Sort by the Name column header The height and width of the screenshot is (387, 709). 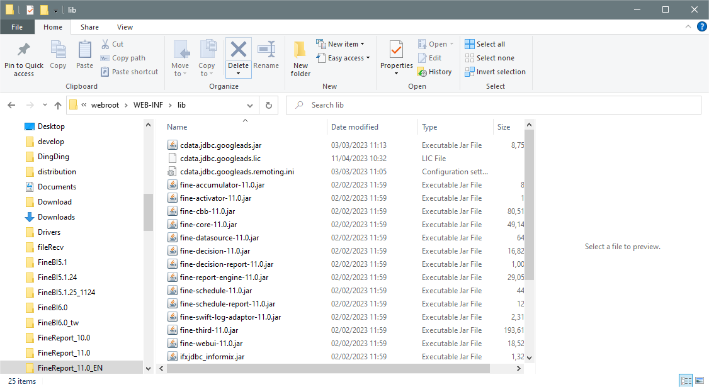(177, 127)
